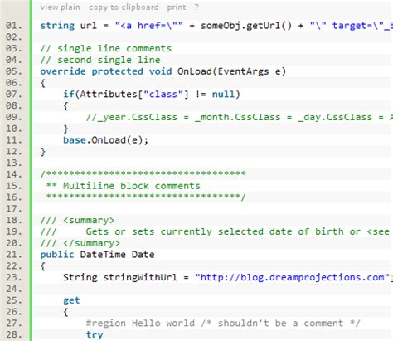Screen dimensions: 393x341
Task: Open the 'view plain' link
Action: (x=60, y=7)
